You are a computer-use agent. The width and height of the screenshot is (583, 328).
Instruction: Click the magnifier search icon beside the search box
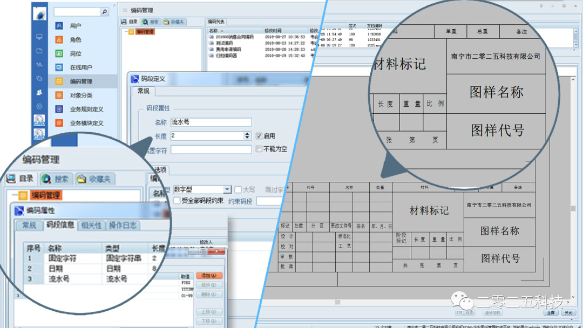pos(105,12)
